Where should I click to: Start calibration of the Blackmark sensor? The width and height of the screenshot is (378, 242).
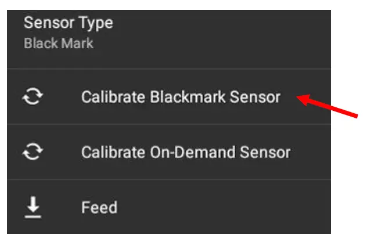click(181, 97)
